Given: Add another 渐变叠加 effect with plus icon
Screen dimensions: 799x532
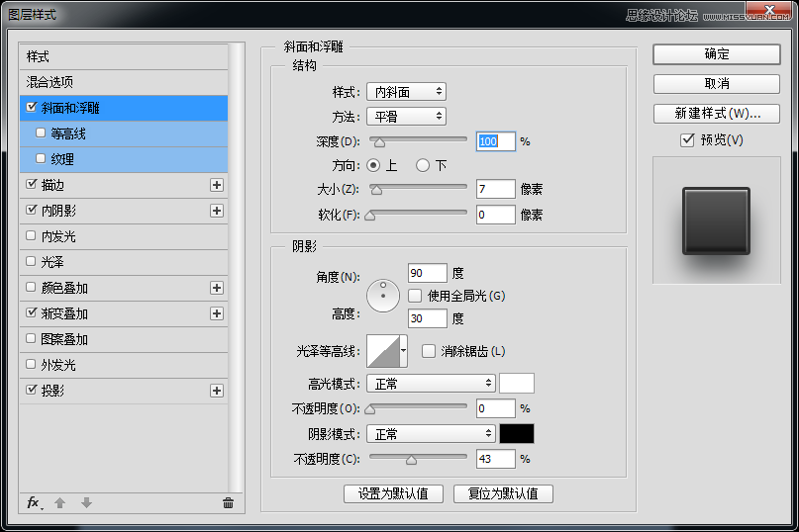Looking at the screenshot, I should pos(217,313).
